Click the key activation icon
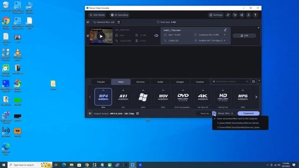The image size is (299, 168). [x=228, y=15]
